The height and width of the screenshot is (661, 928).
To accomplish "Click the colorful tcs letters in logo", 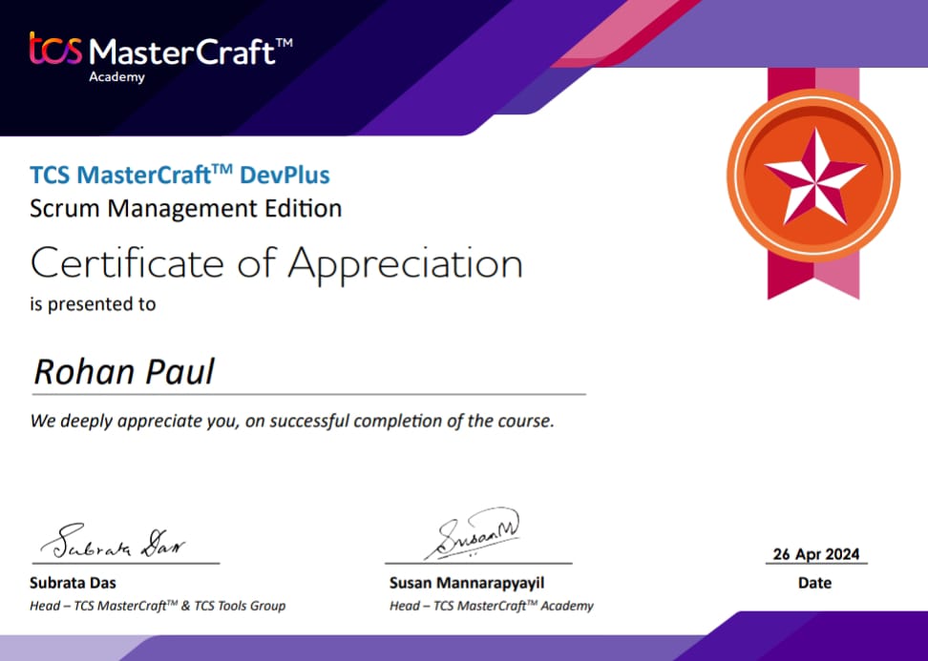I will (55, 49).
